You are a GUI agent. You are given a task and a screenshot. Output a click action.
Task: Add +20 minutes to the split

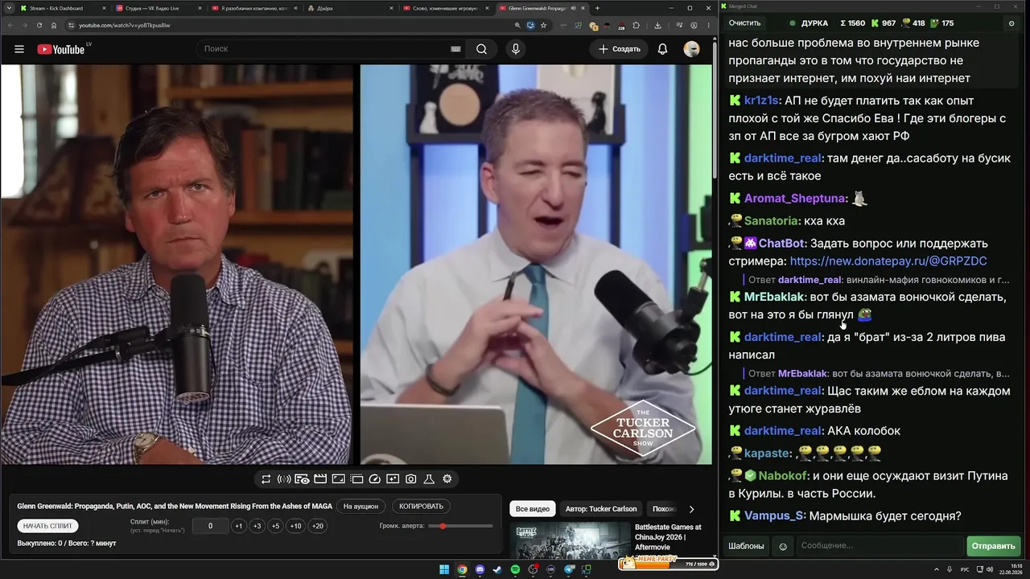tap(318, 526)
